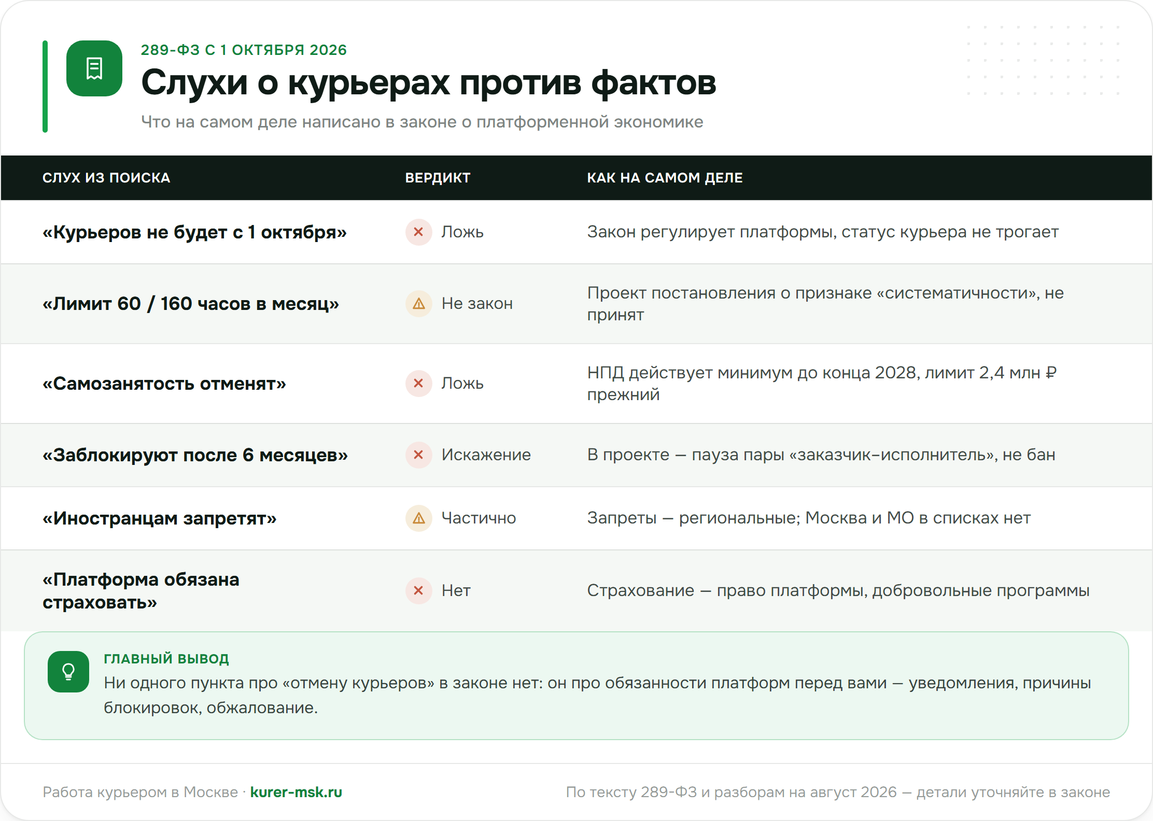This screenshot has width=1153, height=821.
Task: Click fact «Страхование — право платформы»
Action: click(x=838, y=590)
